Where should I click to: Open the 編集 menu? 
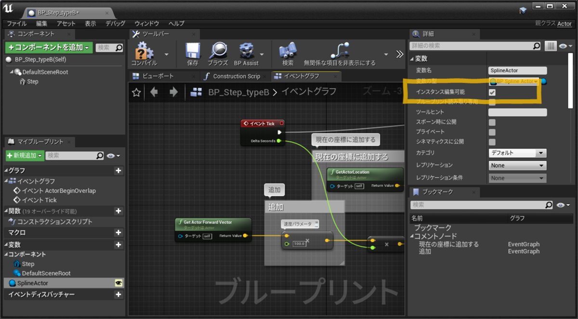[42, 24]
